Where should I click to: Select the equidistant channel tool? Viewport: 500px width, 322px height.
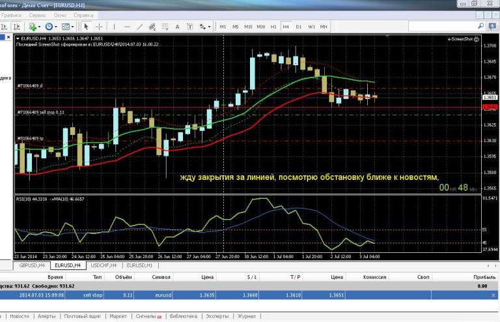click(152, 27)
